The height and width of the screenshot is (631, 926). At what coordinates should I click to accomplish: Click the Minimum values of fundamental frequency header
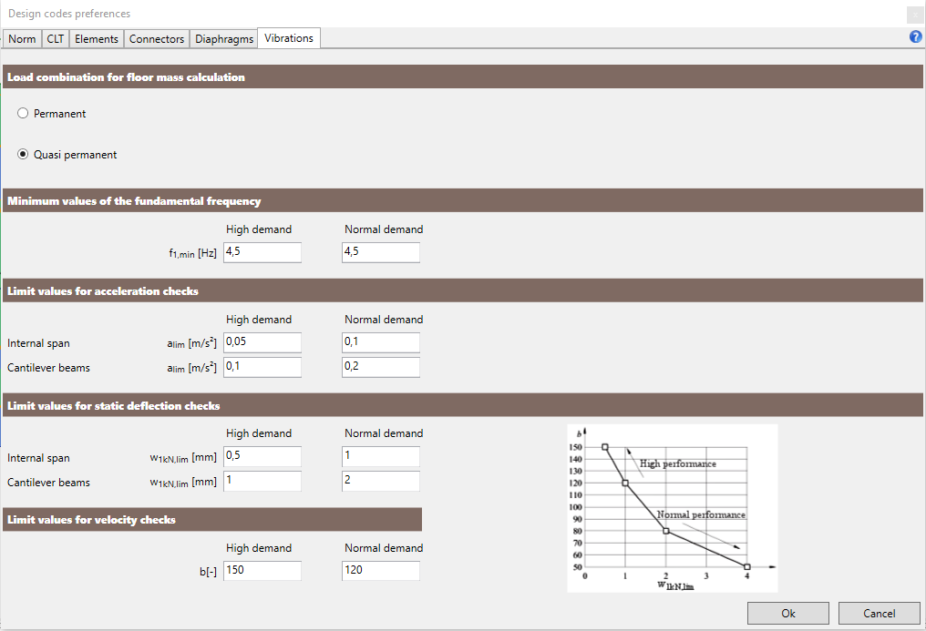462,200
